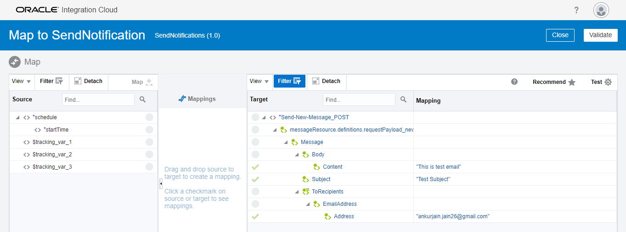Click the "Test Subject" mapping value

tap(433, 179)
